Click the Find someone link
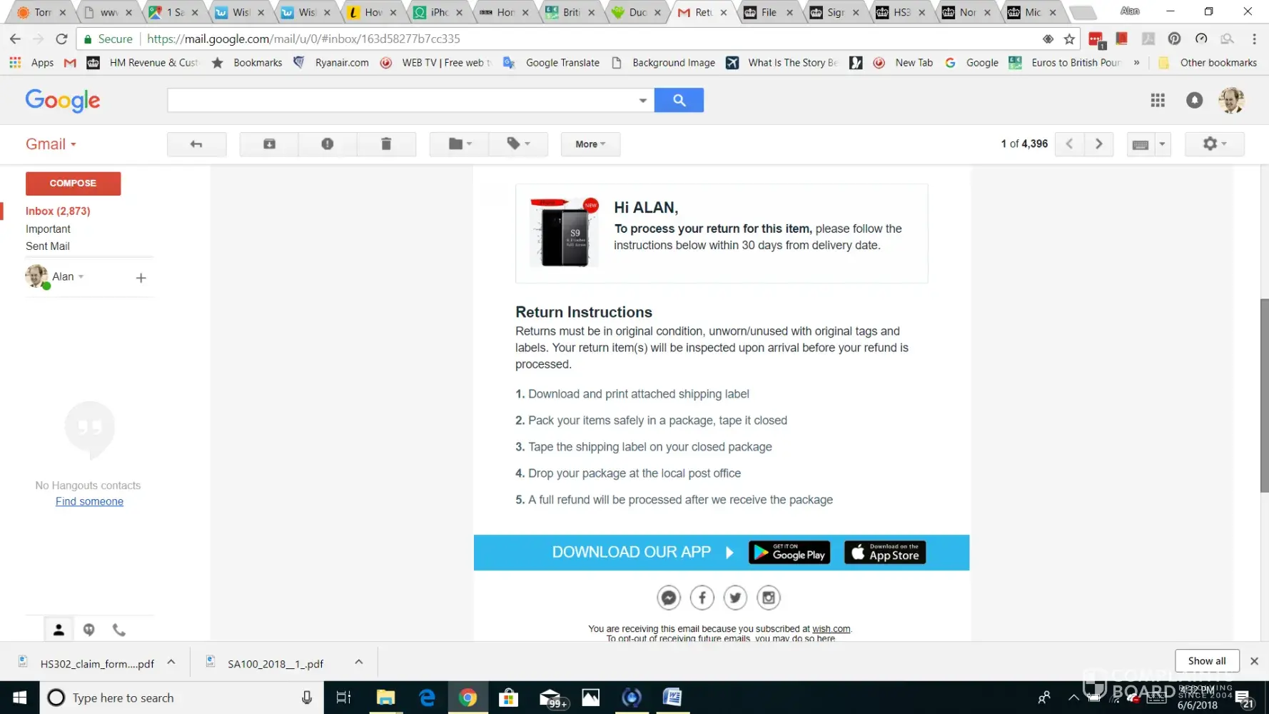Image resolution: width=1269 pixels, height=714 pixels. [x=89, y=501]
